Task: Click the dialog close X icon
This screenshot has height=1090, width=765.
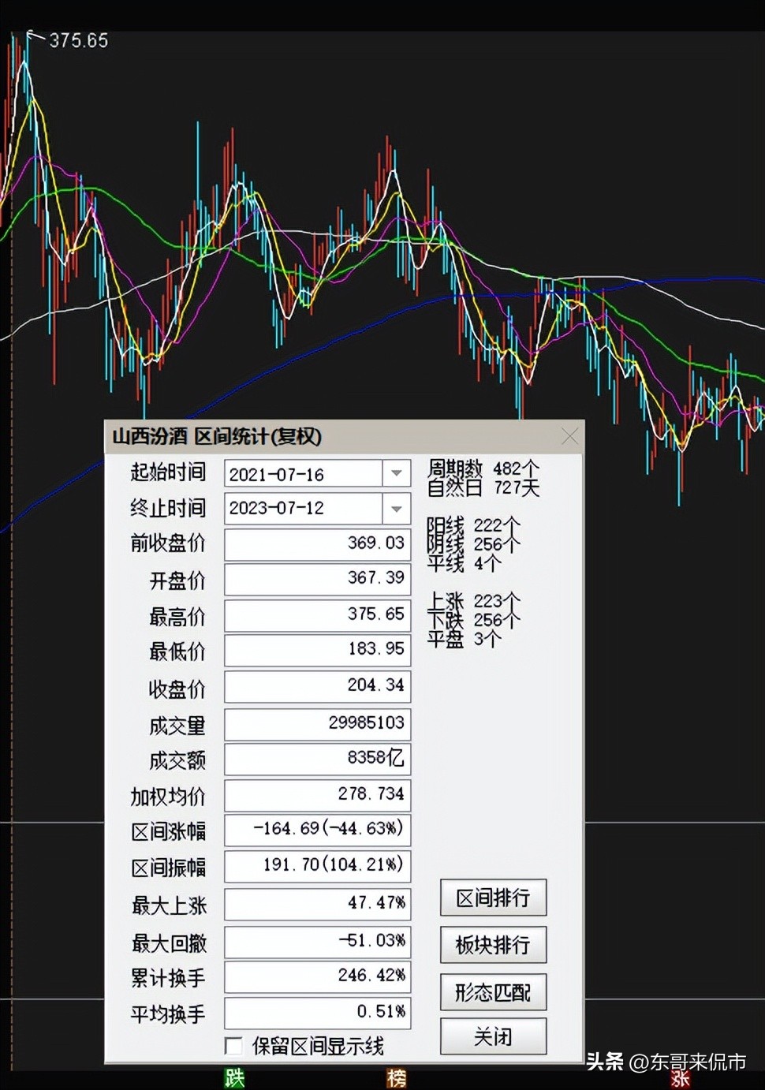Action: tap(570, 435)
